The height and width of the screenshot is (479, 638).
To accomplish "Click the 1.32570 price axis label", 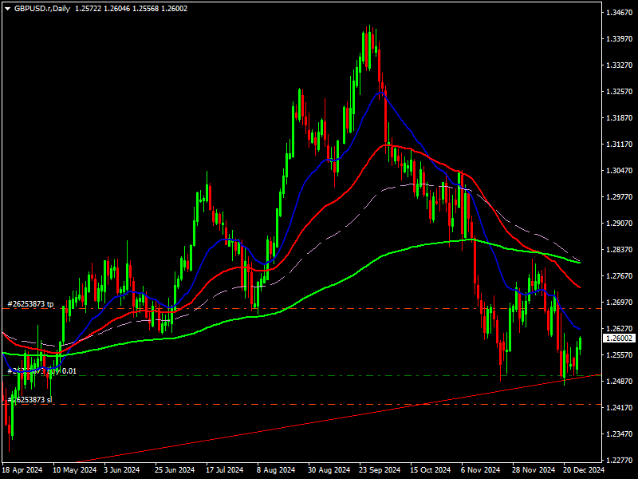I will click(x=619, y=92).
